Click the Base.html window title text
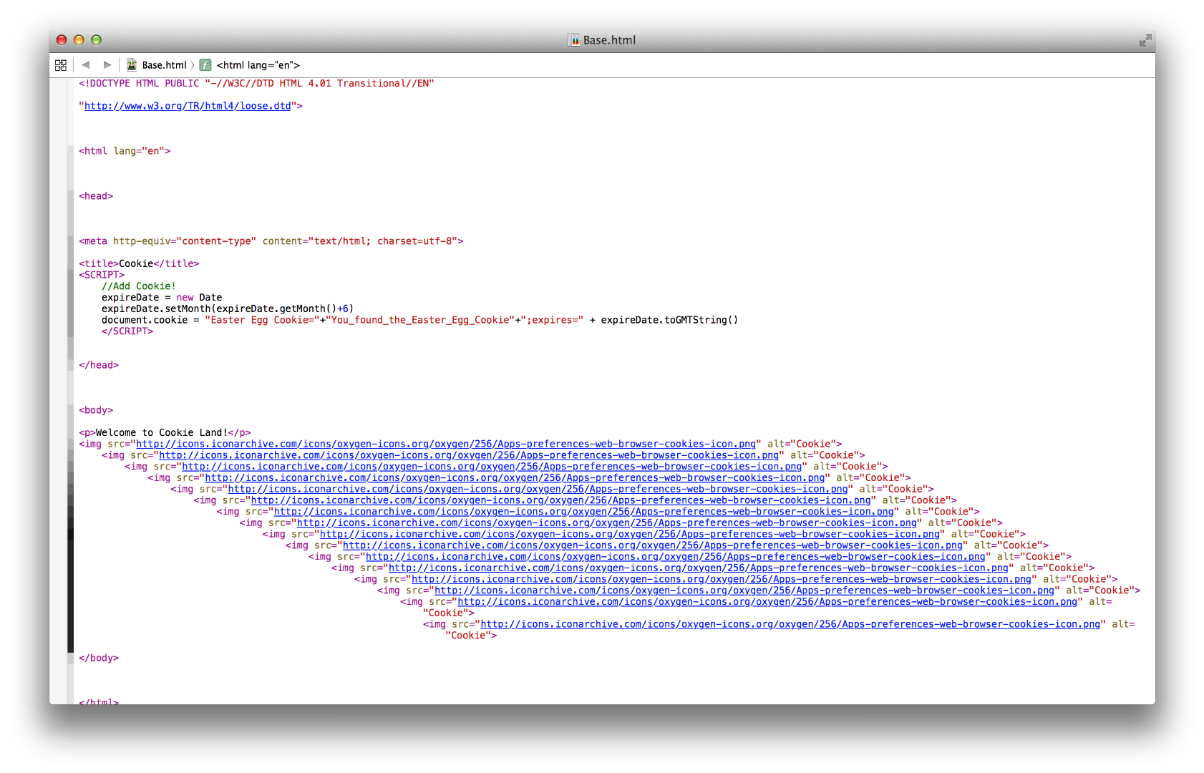The width and height of the screenshot is (1204, 773). click(x=609, y=40)
